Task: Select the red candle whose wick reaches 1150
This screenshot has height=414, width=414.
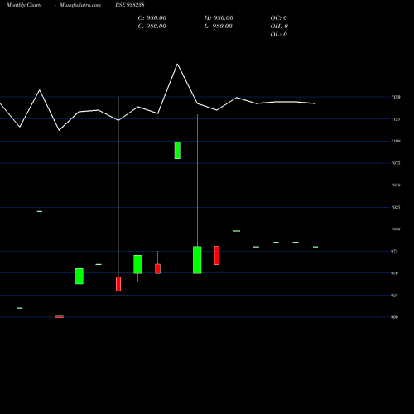Action: 118,284
